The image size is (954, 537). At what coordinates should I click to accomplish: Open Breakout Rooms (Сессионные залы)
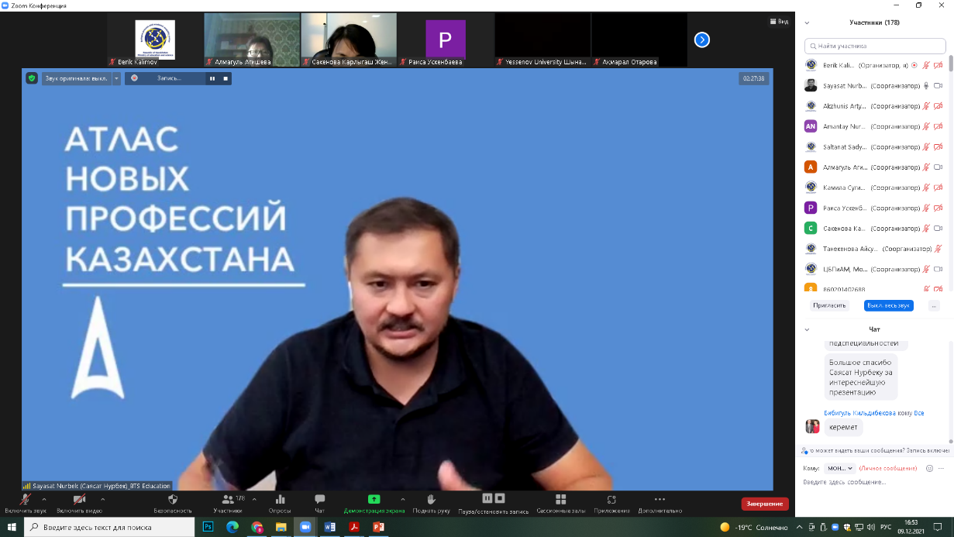[x=560, y=500]
